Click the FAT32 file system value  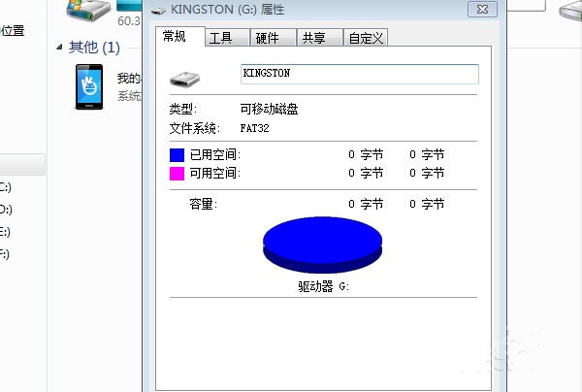[254, 128]
